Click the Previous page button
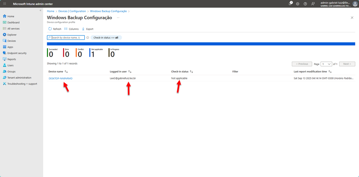 302,64
